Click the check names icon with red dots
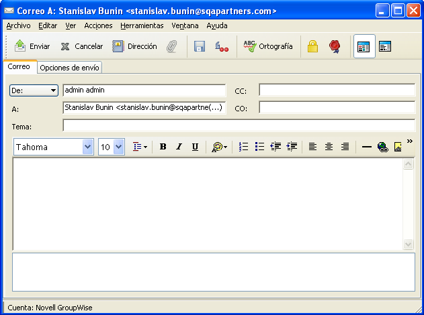The height and width of the screenshot is (315, 424). [x=222, y=46]
